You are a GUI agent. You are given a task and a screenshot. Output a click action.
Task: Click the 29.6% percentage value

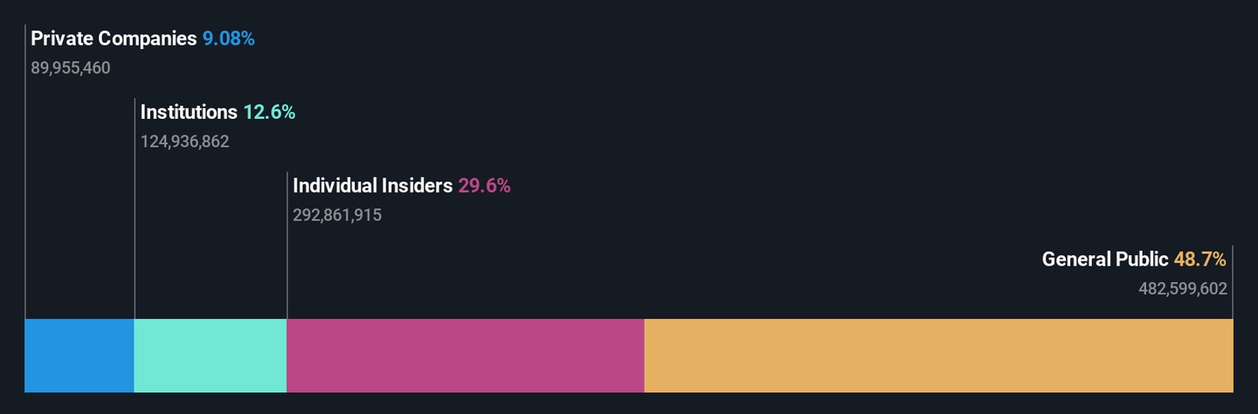[x=484, y=186]
